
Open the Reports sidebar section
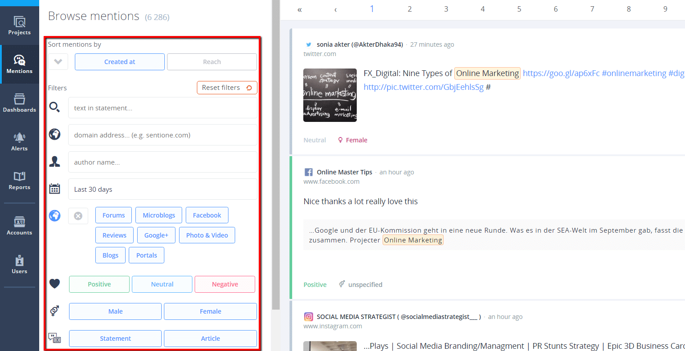coord(19,180)
